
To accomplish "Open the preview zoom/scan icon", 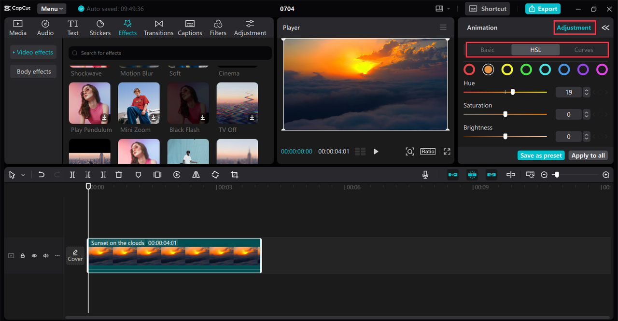I will 409,152.
